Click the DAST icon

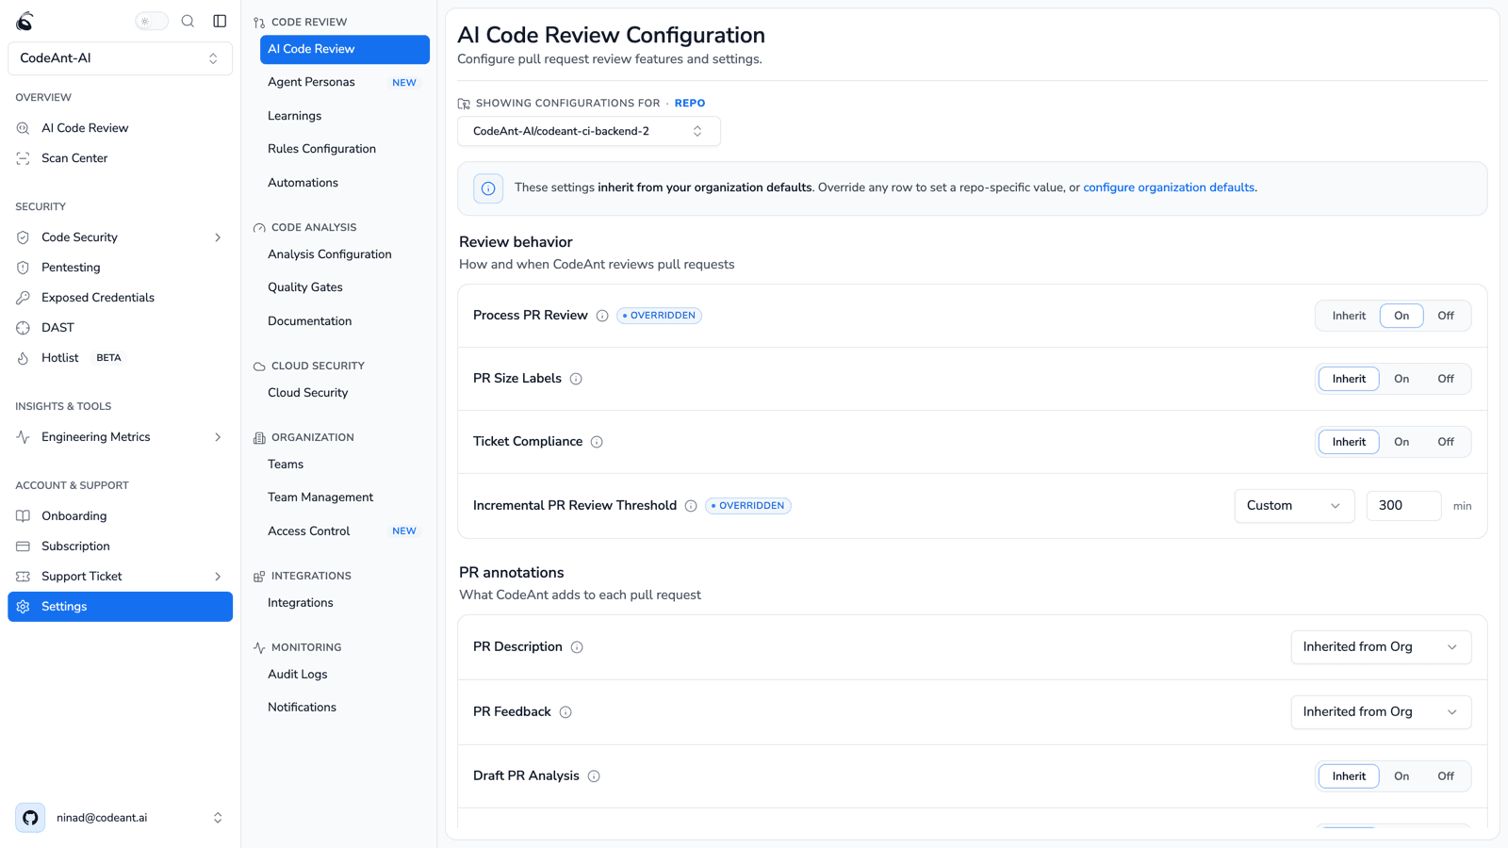24,328
